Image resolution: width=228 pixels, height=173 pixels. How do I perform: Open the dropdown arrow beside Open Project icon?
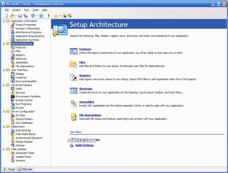[x=16, y=16]
